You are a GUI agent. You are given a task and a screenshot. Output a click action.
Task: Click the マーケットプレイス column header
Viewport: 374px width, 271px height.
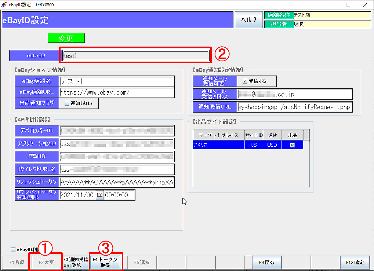219,135
